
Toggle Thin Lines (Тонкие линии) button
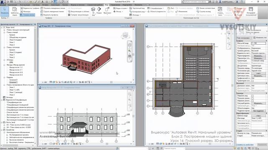27,15
